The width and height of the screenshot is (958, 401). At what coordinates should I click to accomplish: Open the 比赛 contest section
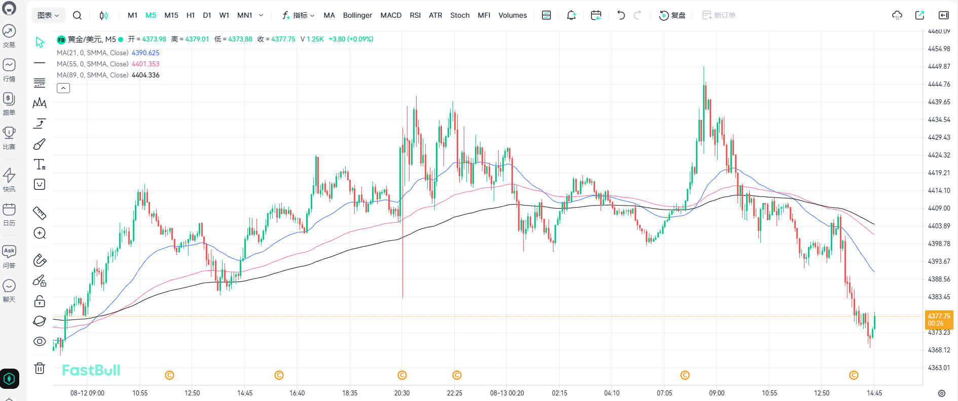coord(9,138)
